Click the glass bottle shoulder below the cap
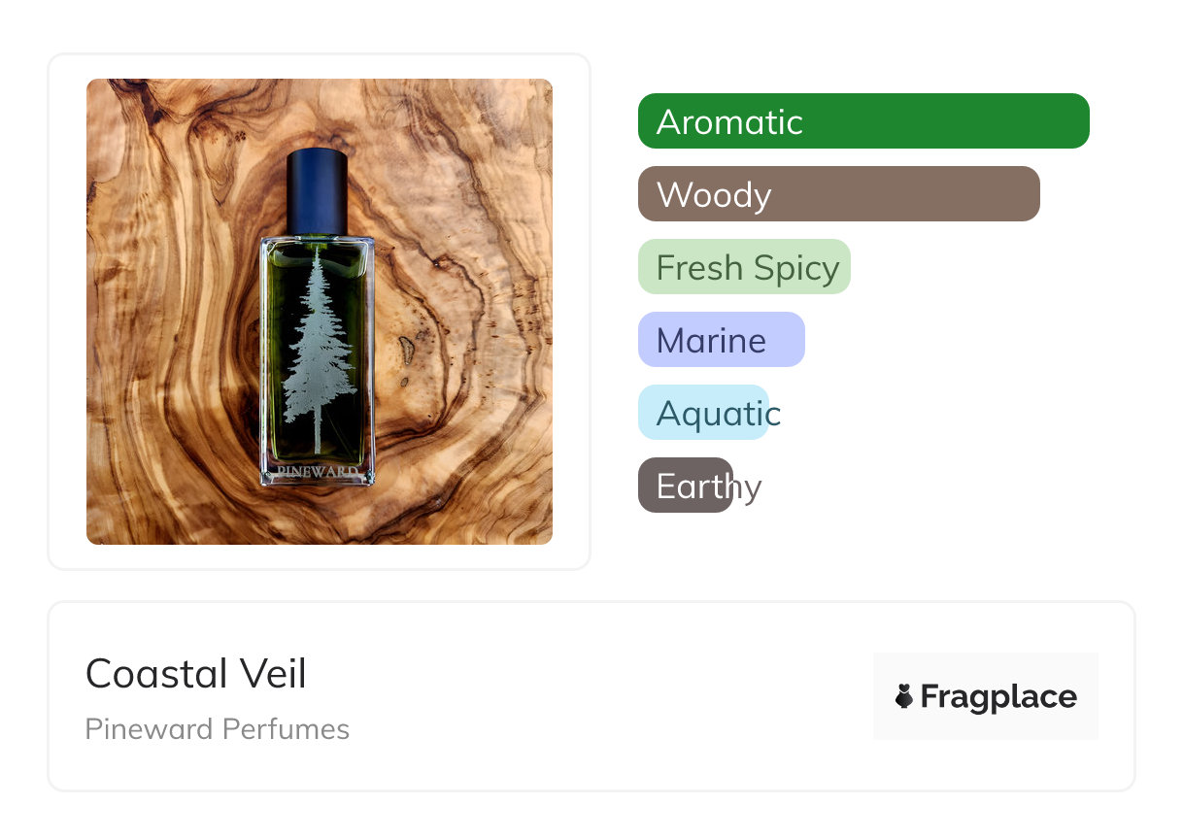Viewport: 1183px width, 839px height. click(317, 240)
